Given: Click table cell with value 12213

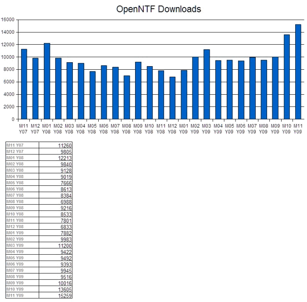Looking at the screenshot, I should coord(55,158).
